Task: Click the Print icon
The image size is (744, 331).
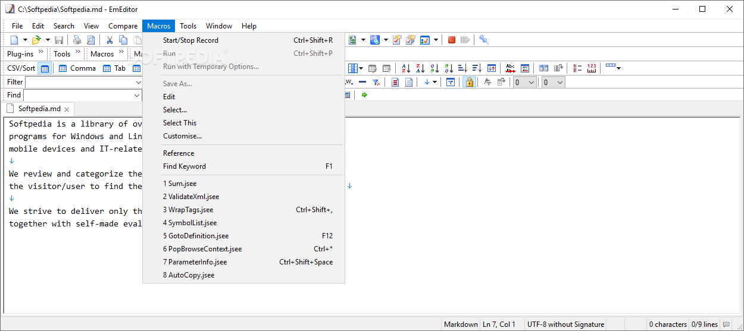Action: tap(77, 40)
